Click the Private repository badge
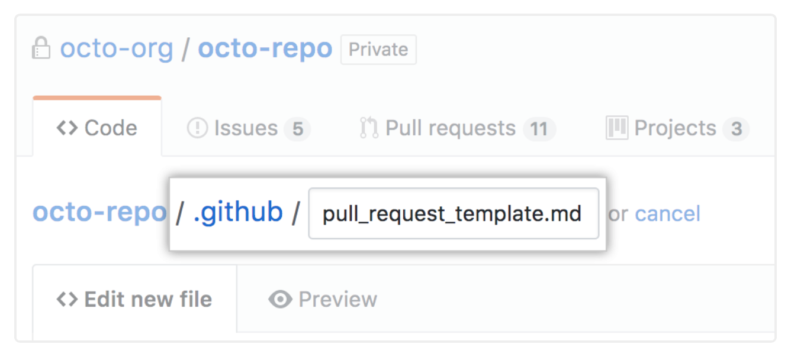Screen dimensions: 791x357 378,50
